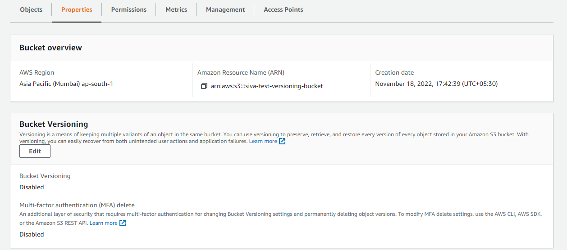Open the Management tab
Viewport: 567px width, 250px height.
pos(225,9)
